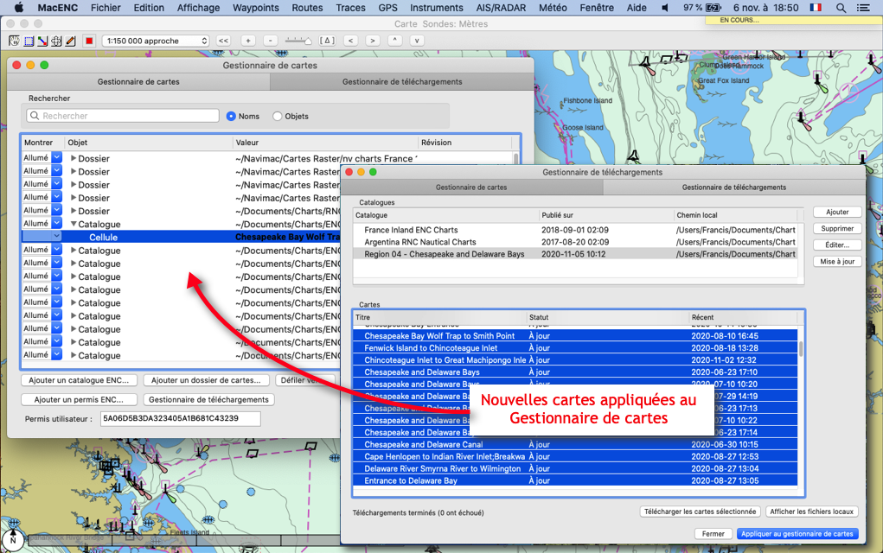Expand the first Dossier tree row
Screen dimensions: 883x553
coord(74,158)
